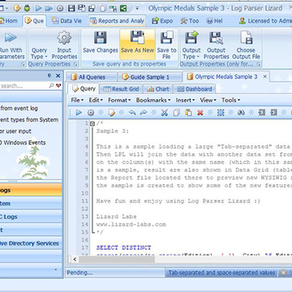Click the binoculars Find icon
This screenshot has width=292, height=292.
click(241, 113)
